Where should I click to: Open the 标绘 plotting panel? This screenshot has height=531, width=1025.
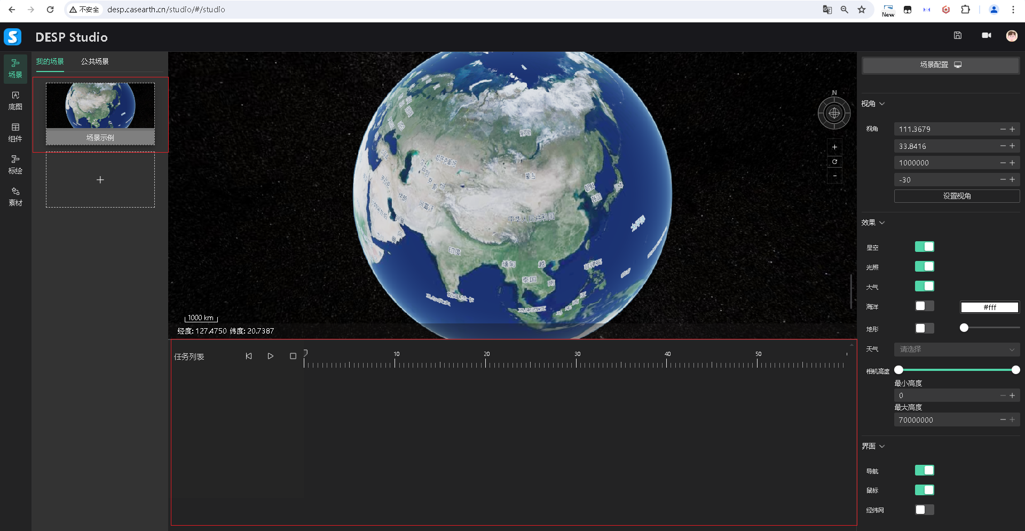tap(15, 164)
